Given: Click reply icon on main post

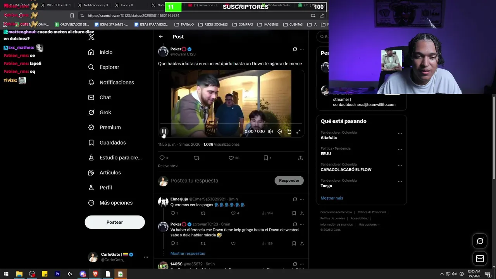Looking at the screenshot, I should [x=162, y=158].
